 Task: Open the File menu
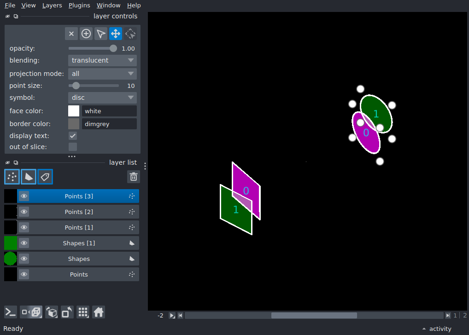10,6
